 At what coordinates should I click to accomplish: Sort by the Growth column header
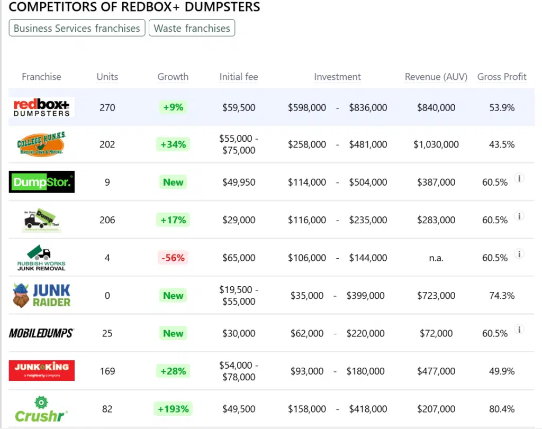pyautogui.click(x=173, y=77)
